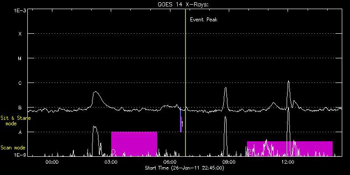Click the flare peak near C level at 12:00

pos(288,82)
